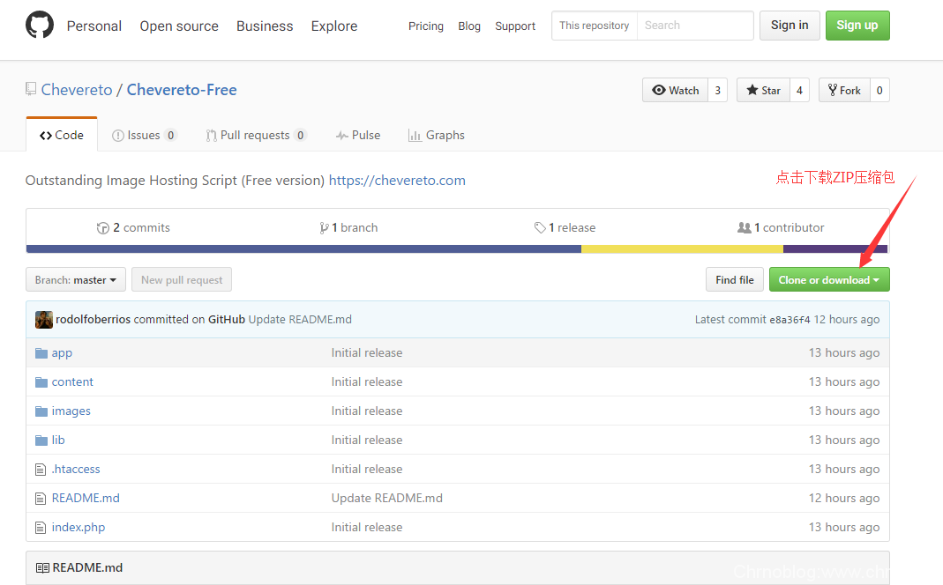
Task: Click the rodolfoberrios avatar thumbnail
Action: pyautogui.click(x=43, y=319)
